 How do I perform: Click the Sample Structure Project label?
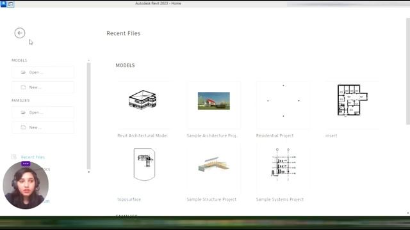pos(211,199)
